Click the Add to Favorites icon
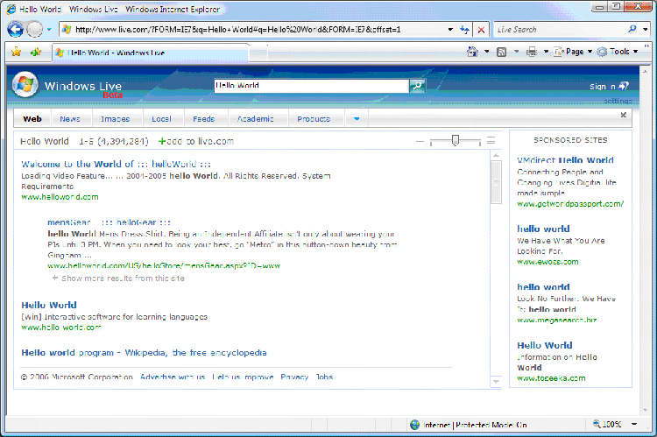 [x=36, y=52]
